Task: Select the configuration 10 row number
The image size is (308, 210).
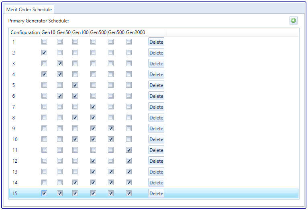Action: tap(15, 139)
